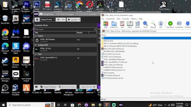This screenshot has height=107, width=191.
Task: Open the Default Profile dropdown
Action: click(48, 20)
